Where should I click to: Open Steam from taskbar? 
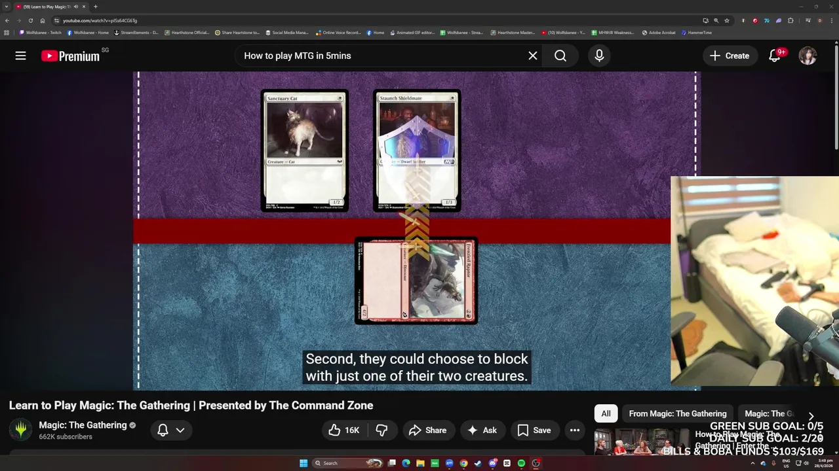[x=478, y=463]
